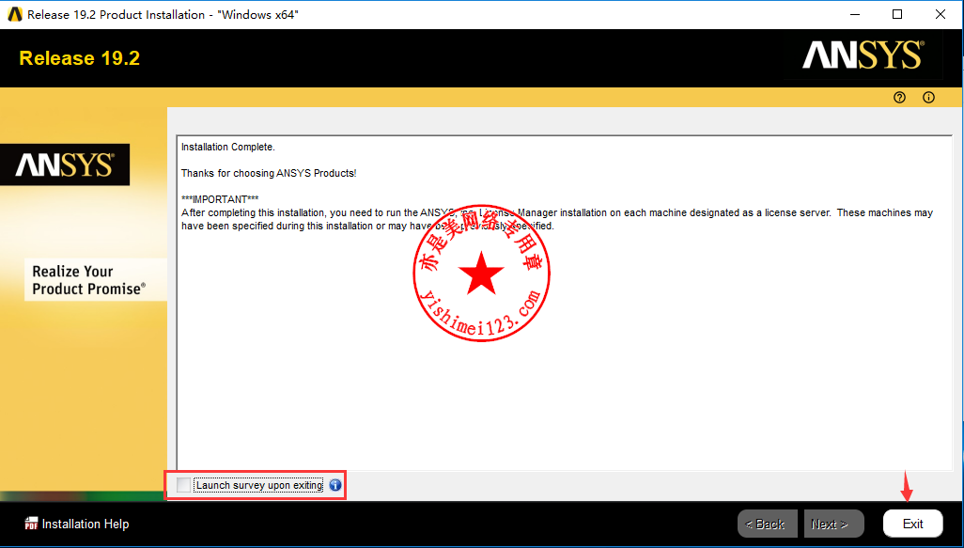Open the Installation Help link
This screenshot has width=964, height=548.
86,524
